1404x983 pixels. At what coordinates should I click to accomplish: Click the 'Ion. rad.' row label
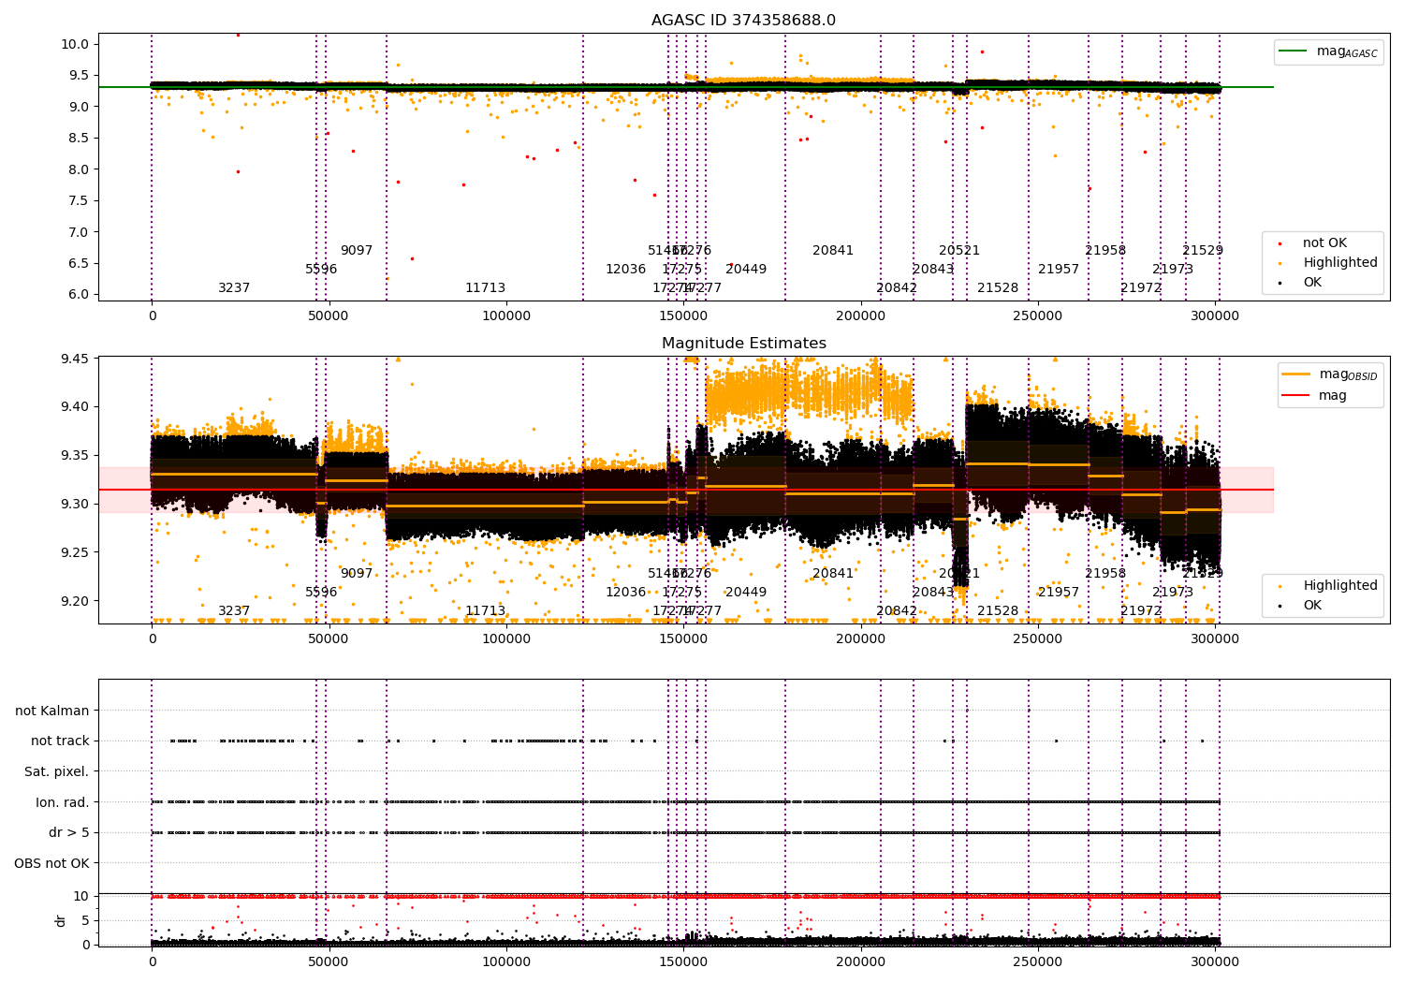click(x=63, y=802)
